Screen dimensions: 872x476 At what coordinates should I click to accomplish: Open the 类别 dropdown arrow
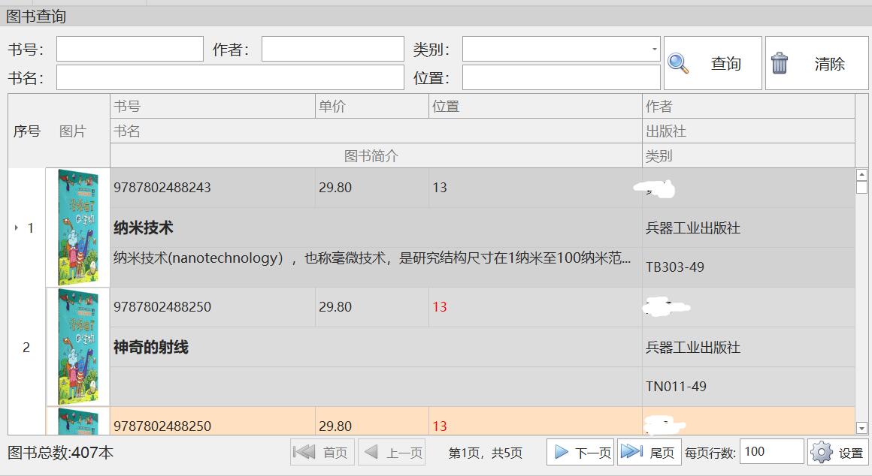(x=654, y=49)
